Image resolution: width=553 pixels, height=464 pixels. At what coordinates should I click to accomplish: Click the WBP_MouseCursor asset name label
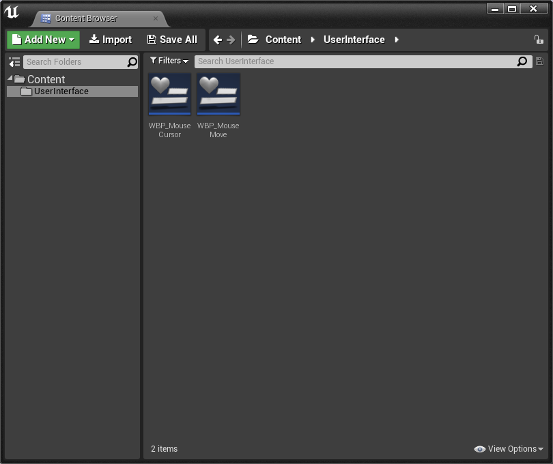169,130
